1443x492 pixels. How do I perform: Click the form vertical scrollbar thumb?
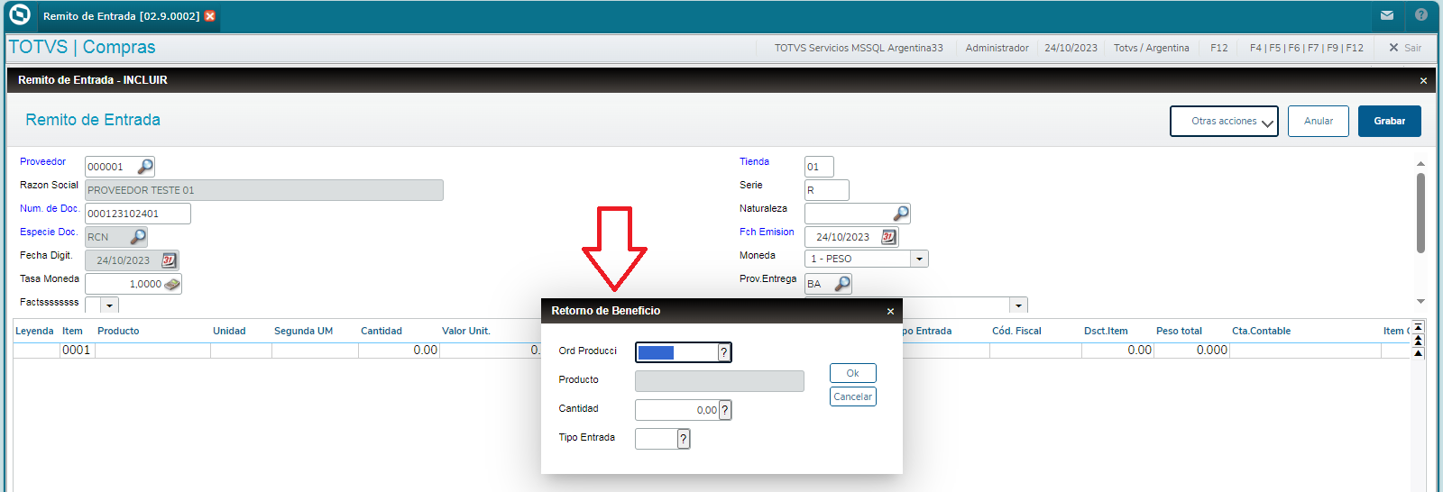pyautogui.click(x=1420, y=213)
